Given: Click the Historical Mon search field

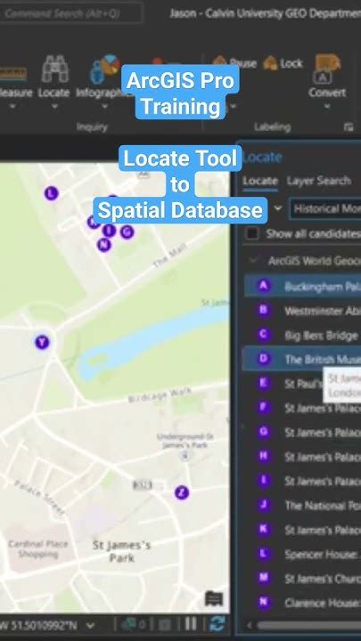Looking at the screenshot, I should pyautogui.click(x=325, y=208).
